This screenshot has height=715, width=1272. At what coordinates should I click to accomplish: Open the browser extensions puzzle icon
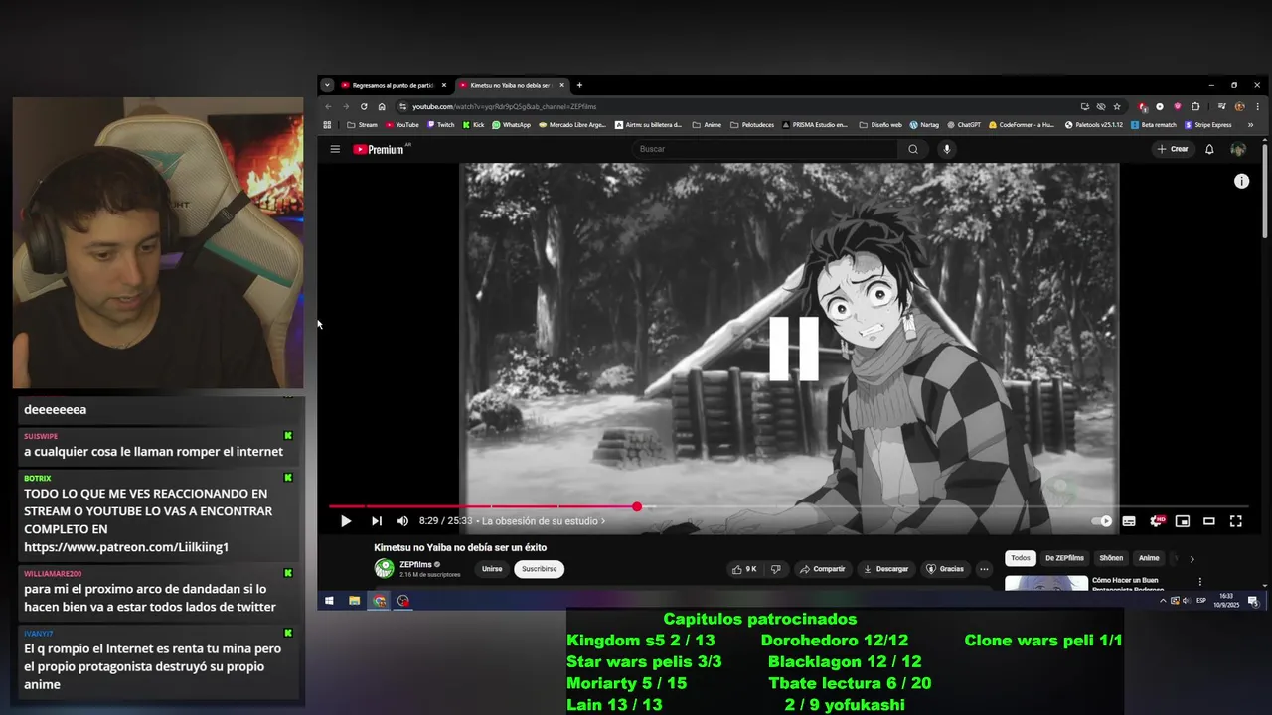[x=1195, y=106]
